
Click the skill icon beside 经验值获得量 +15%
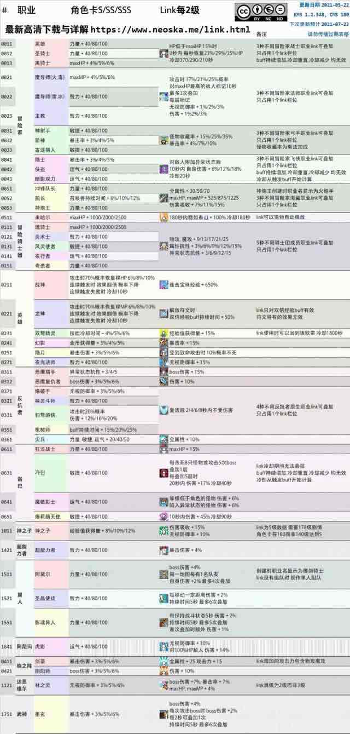(164, 333)
